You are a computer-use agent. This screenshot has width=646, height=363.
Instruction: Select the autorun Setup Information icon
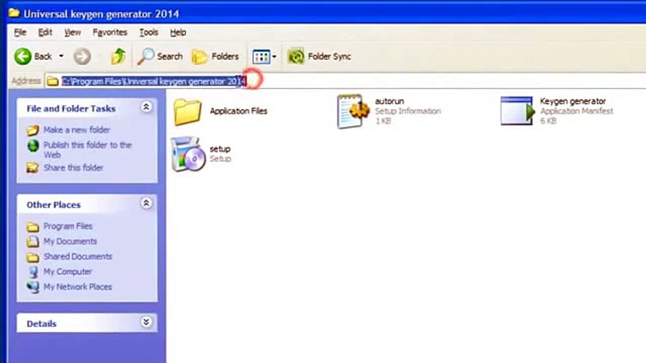pyautogui.click(x=352, y=111)
